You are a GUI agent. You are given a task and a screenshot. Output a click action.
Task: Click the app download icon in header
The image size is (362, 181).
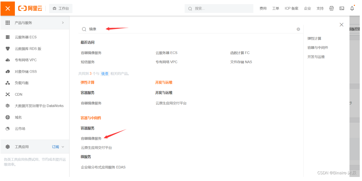(331, 8)
